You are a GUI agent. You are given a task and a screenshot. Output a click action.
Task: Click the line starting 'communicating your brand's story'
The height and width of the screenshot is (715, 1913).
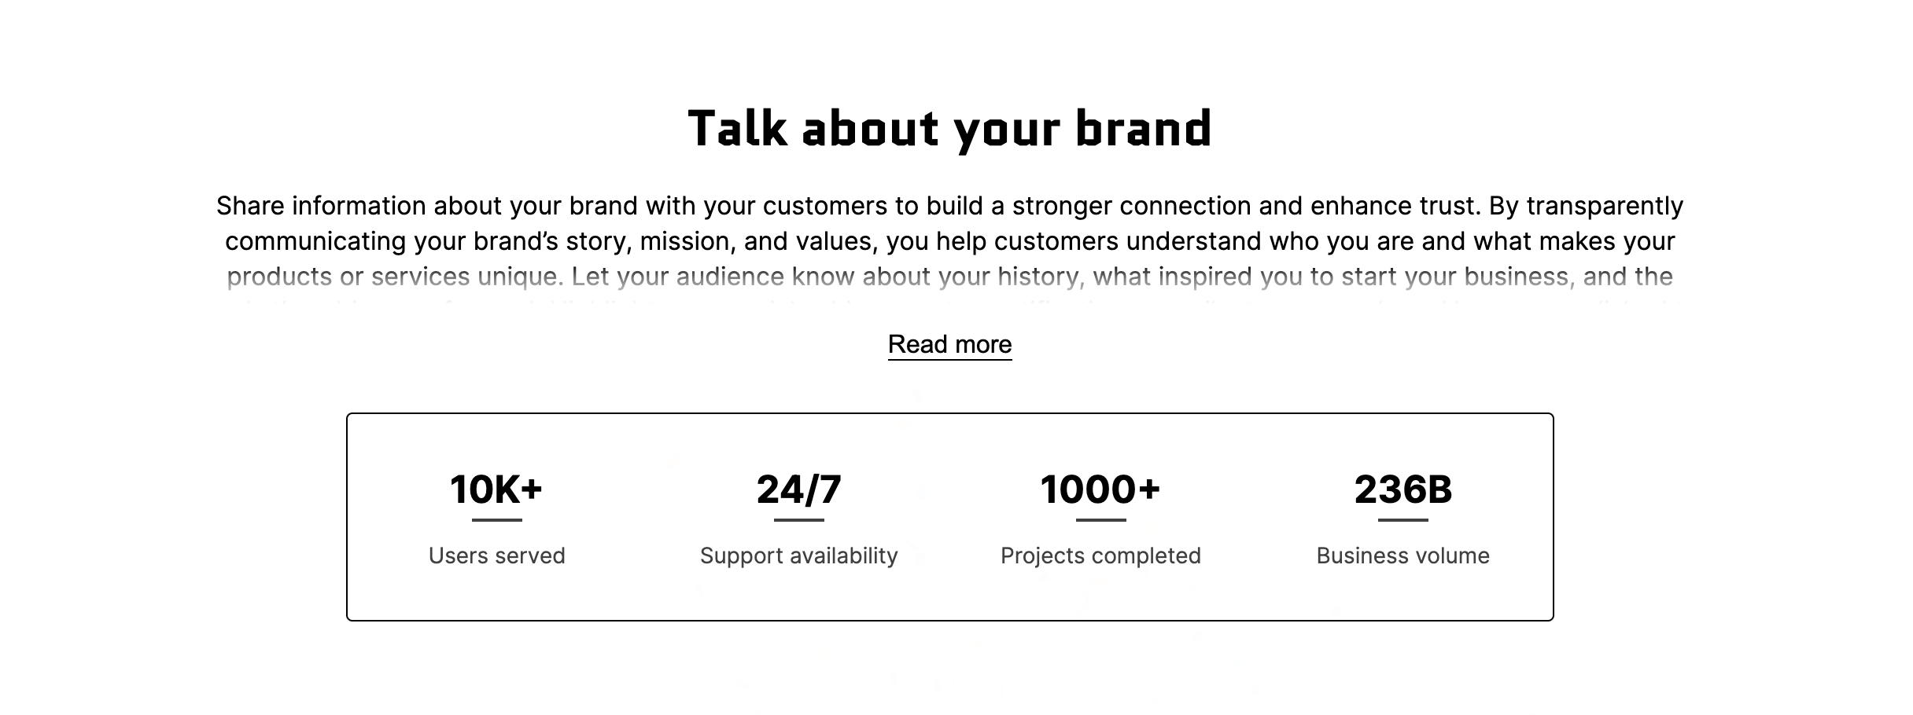949,241
